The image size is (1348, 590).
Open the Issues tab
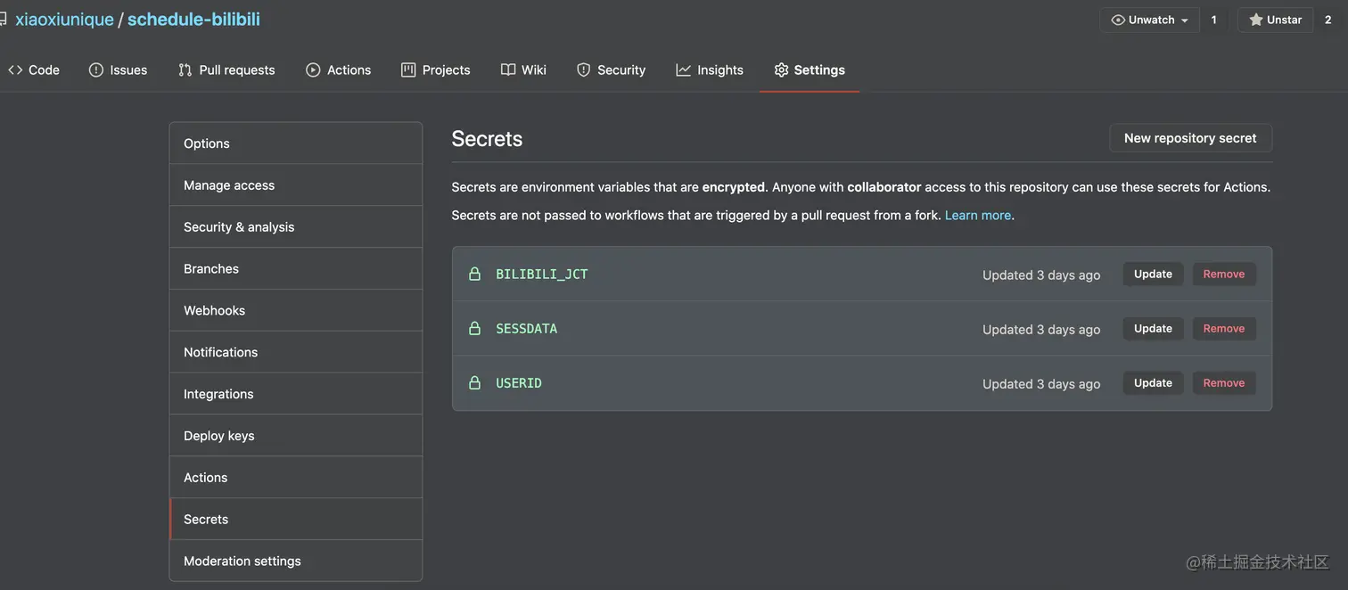tap(118, 70)
